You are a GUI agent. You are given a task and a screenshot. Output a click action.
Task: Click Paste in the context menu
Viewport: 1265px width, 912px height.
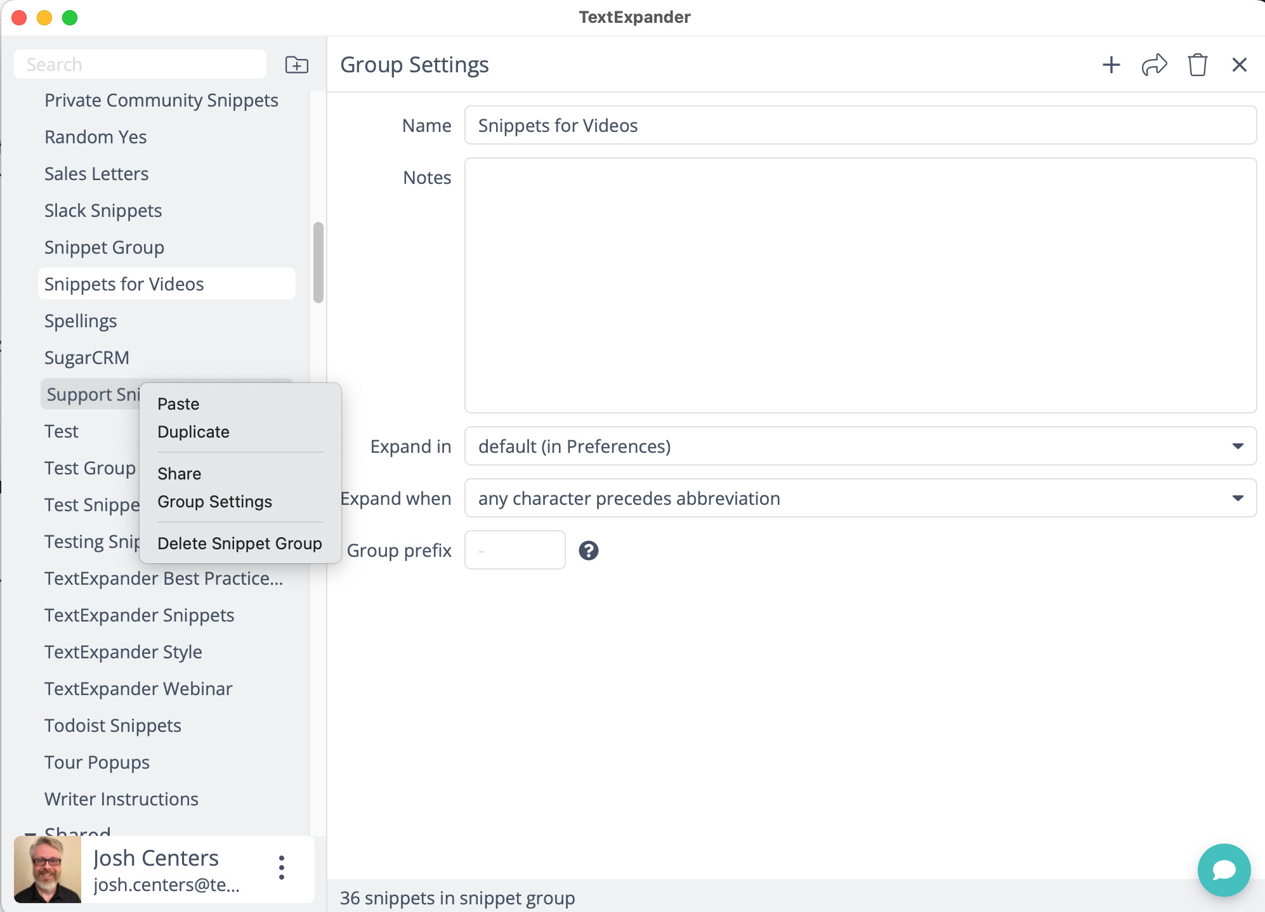coord(178,404)
